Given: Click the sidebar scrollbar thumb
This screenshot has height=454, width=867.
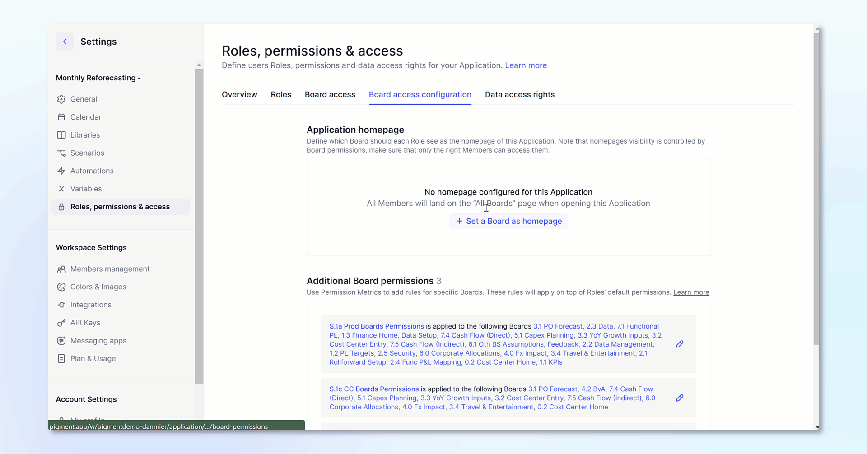Looking at the screenshot, I should [x=199, y=226].
